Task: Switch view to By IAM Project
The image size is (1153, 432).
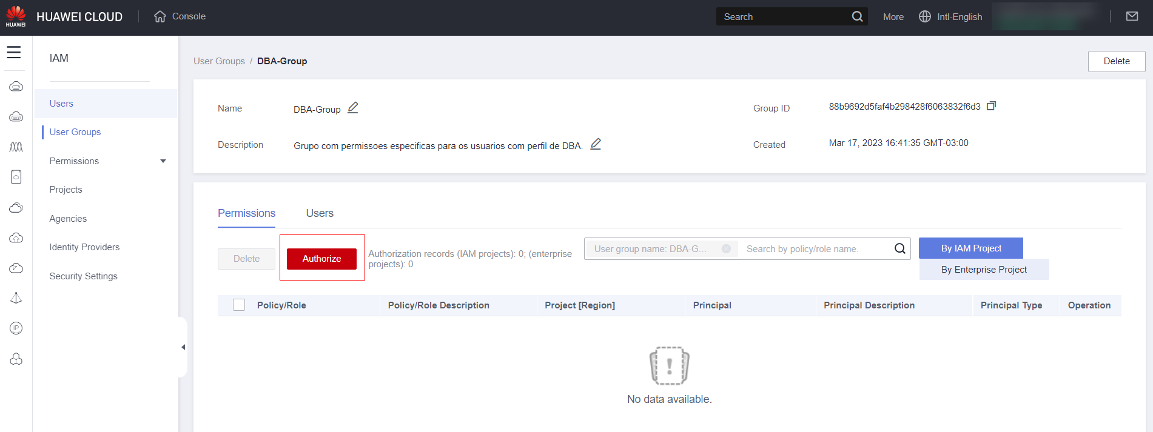Action: click(970, 248)
